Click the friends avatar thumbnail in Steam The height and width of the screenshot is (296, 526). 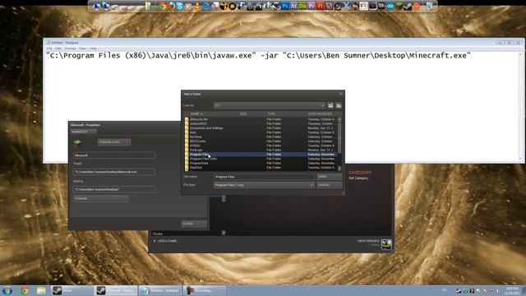386,244
